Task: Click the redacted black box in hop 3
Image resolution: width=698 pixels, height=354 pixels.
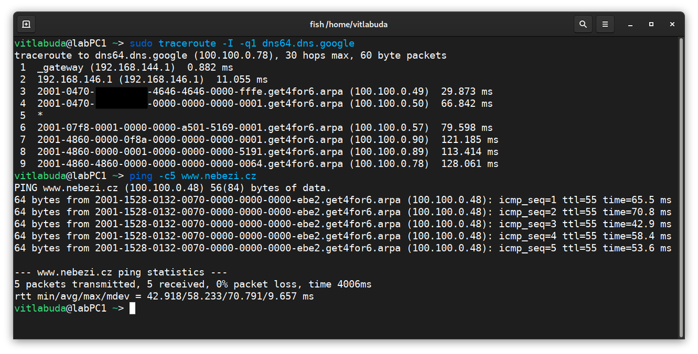Action: [x=121, y=92]
